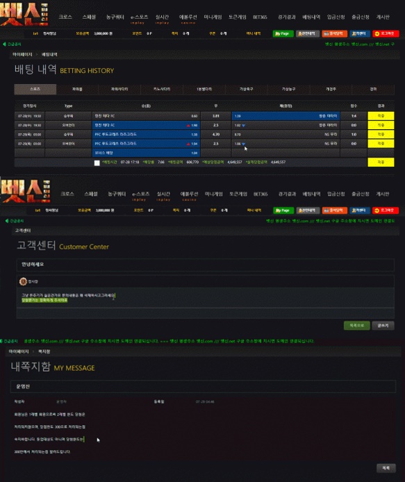Click the red logout button above Betting History
The height and width of the screenshot is (482, 405).
point(386,33)
